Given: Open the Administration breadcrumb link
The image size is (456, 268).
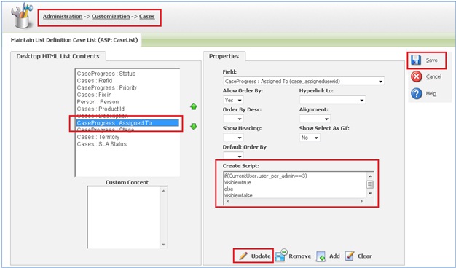Looking at the screenshot, I should (x=63, y=17).
